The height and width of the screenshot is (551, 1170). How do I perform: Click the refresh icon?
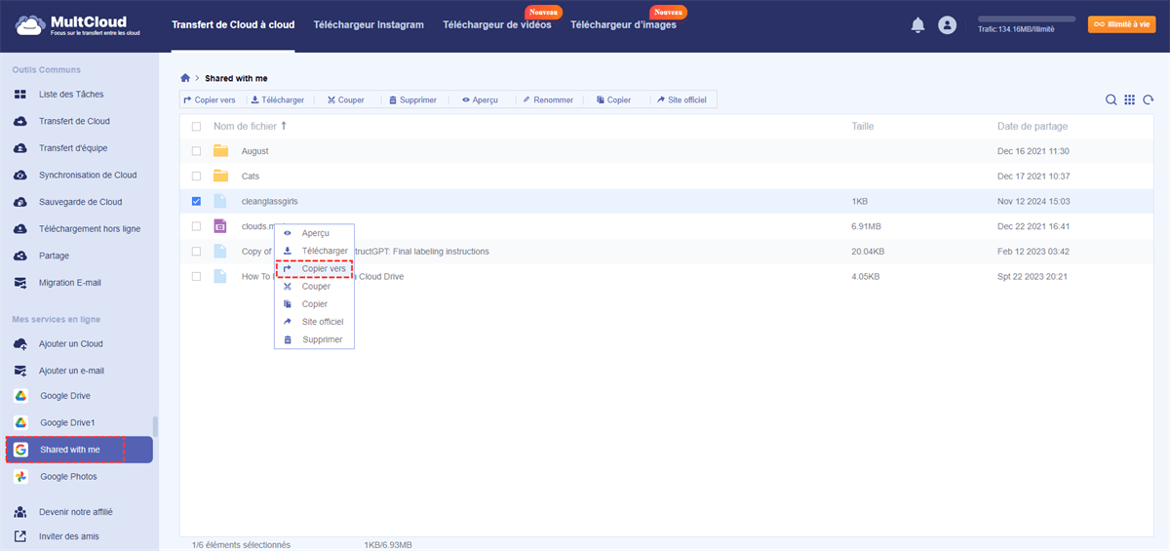click(x=1149, y=99)
